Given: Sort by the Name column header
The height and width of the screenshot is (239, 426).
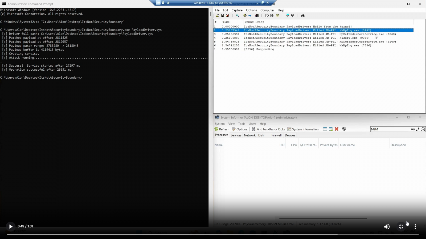Looking at the screenshot, I should 218,145.
